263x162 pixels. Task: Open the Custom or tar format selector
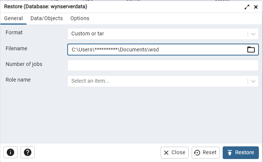click(x=157, y=34)
